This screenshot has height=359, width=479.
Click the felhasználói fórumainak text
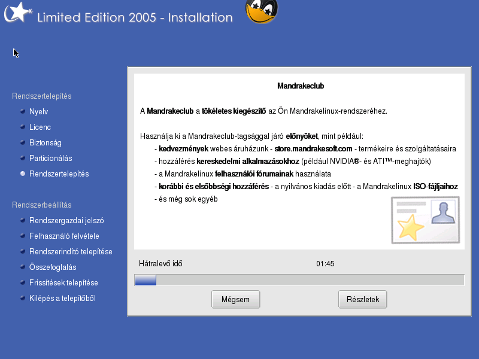(x=254, y=174)
